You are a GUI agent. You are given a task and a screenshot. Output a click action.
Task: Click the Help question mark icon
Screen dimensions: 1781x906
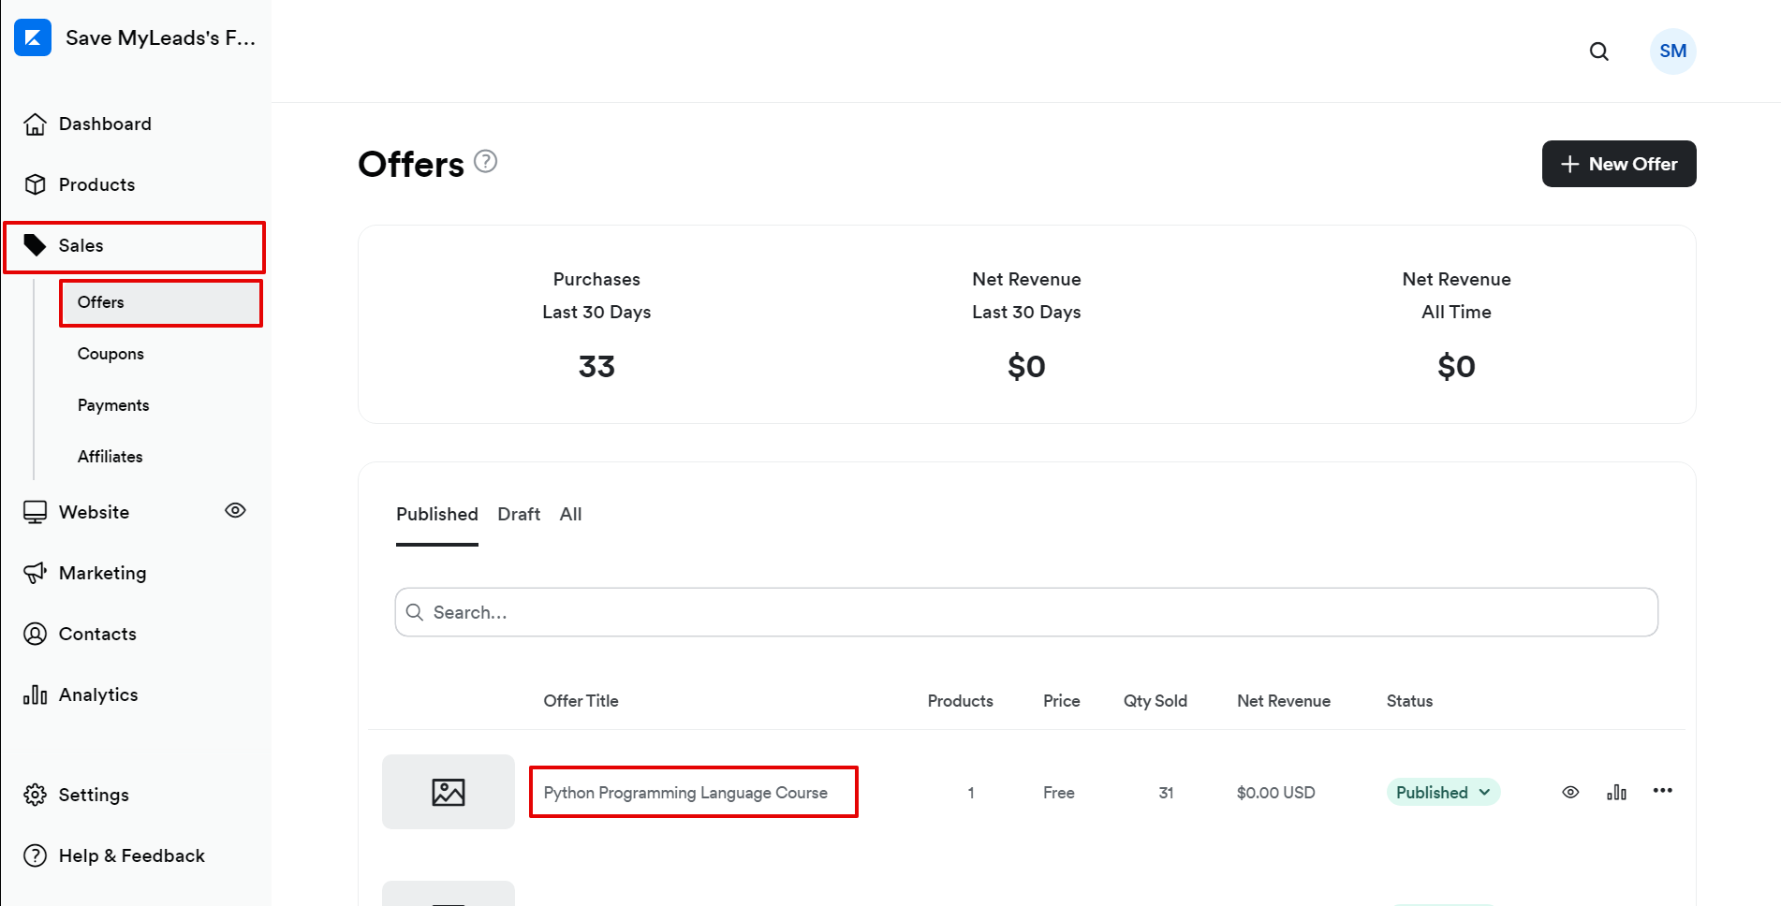click(x=35, y=855)
